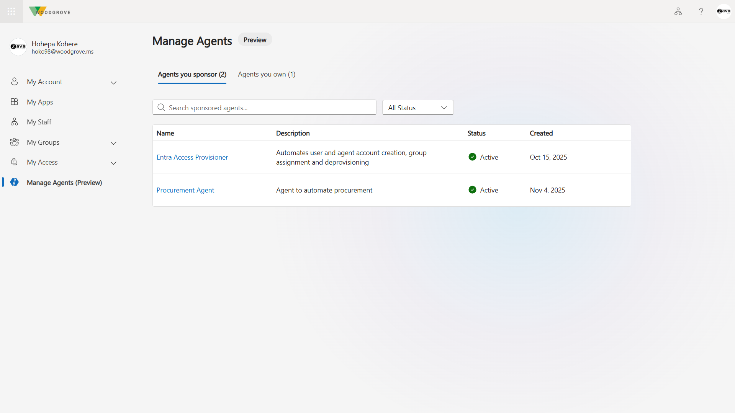
Task: Toggle the Active status indicator on Procurement Agent
Action: [472, 189]
